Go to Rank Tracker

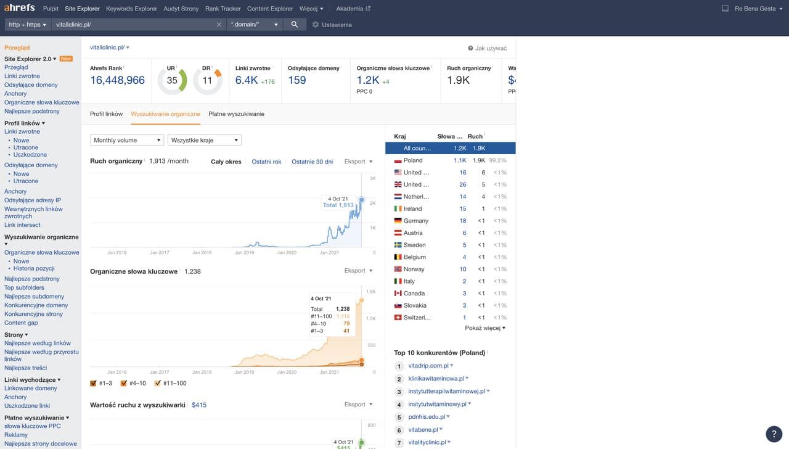(x=223, y=9)
